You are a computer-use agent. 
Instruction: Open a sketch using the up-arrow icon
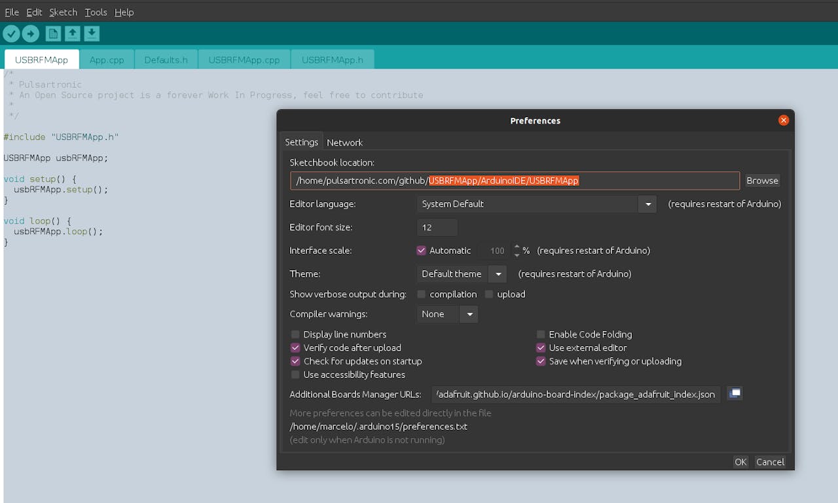pyautogui.click(x=72, y=33)
